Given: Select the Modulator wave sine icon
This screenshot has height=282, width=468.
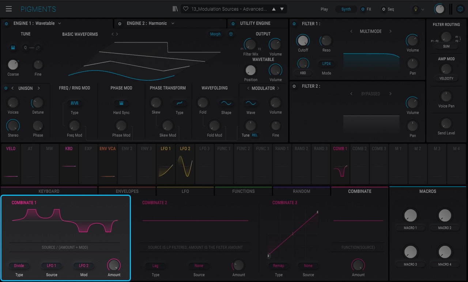Looking at the screenshot, I should coord(251,103).
